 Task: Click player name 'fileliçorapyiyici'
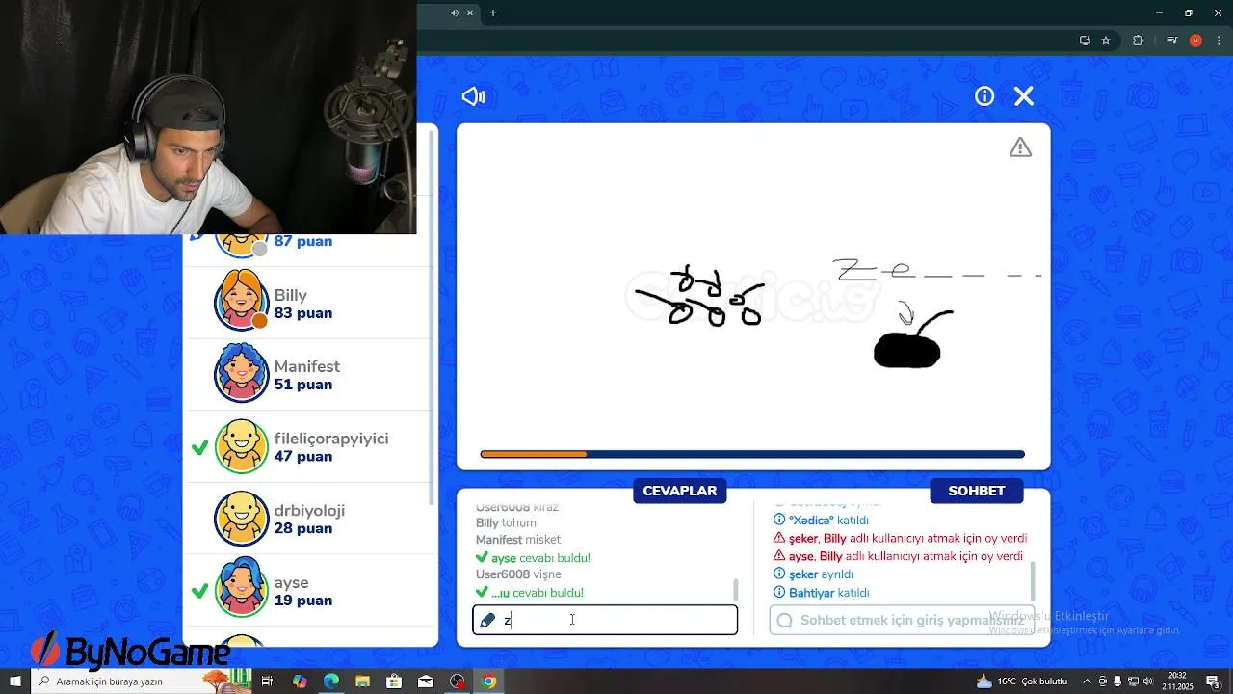(x=331, y=439)
